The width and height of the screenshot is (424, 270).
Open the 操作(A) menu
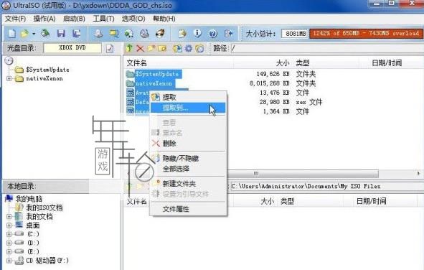click(x=44, y=19)
